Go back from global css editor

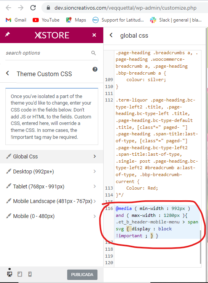111,35
